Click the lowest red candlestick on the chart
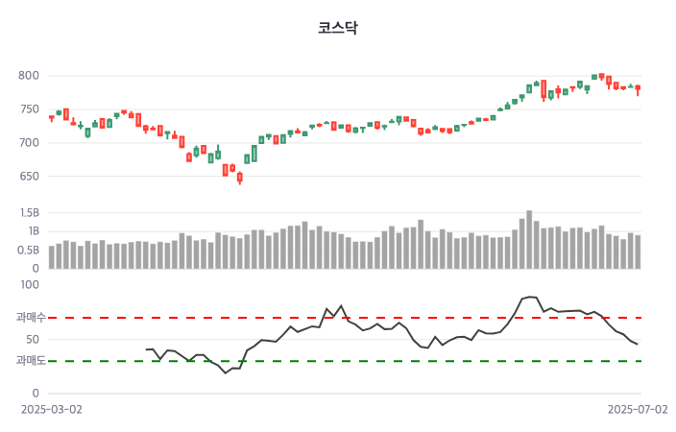 [240, 177]
